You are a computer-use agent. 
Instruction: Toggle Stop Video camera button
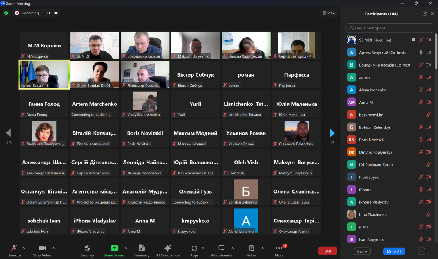(42, 248)
